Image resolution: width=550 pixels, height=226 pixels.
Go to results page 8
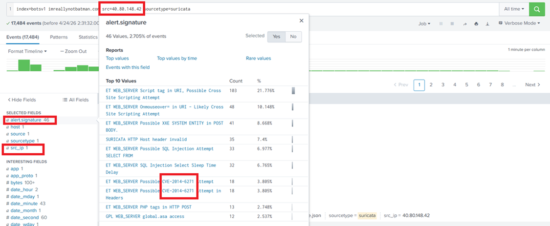(x=502, y=85)
